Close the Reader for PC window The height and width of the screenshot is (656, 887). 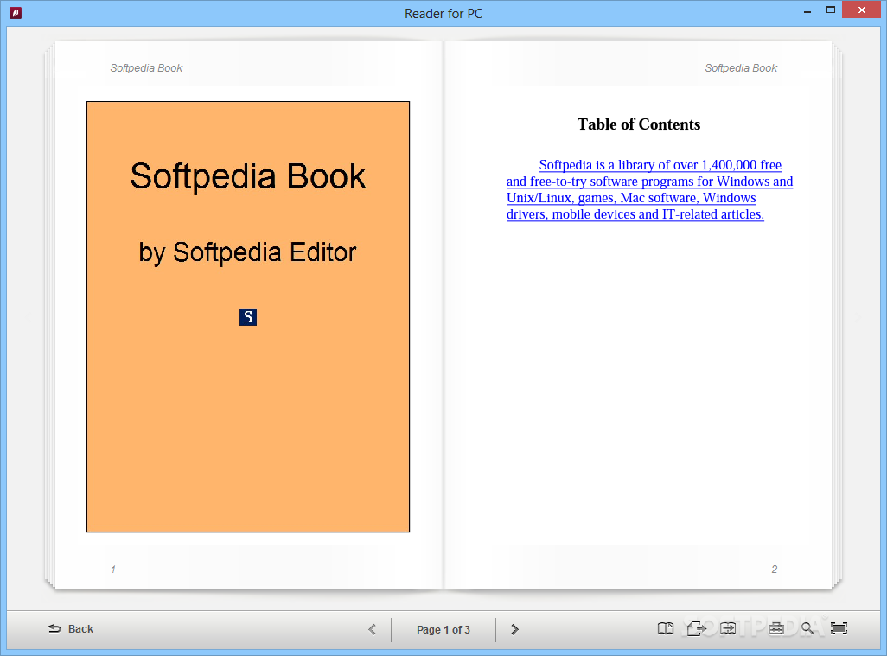(x=862, y=10)
